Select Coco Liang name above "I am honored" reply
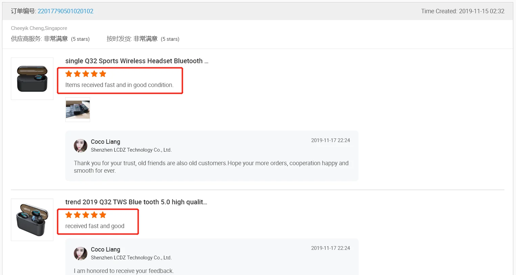Screen dimensions: 516x275 [x=105, y=250]
